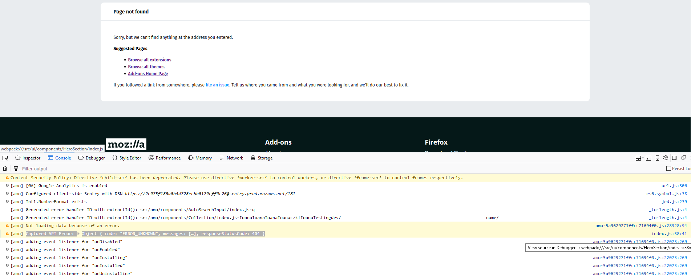This screenshot has width=691, height=275.
Task: Open _to-length.js:4 link on Collection row
Action: 668,218
